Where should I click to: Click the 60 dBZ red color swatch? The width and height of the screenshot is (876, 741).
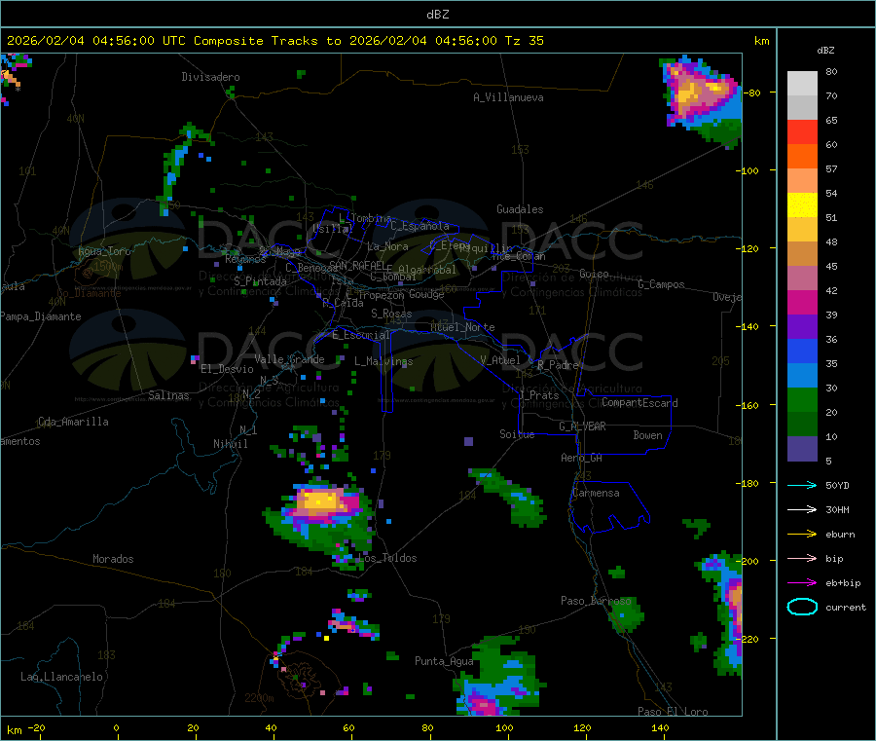point(802,131)
